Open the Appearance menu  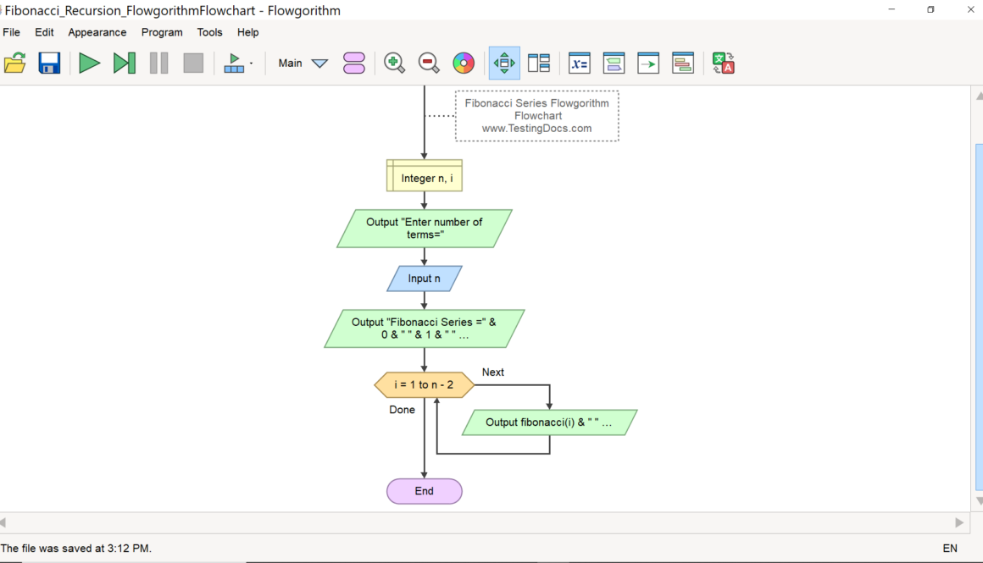pyautogui.click(x=97, y=32)
